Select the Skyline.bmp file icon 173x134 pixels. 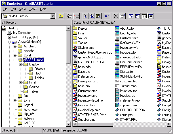point(75,48)
